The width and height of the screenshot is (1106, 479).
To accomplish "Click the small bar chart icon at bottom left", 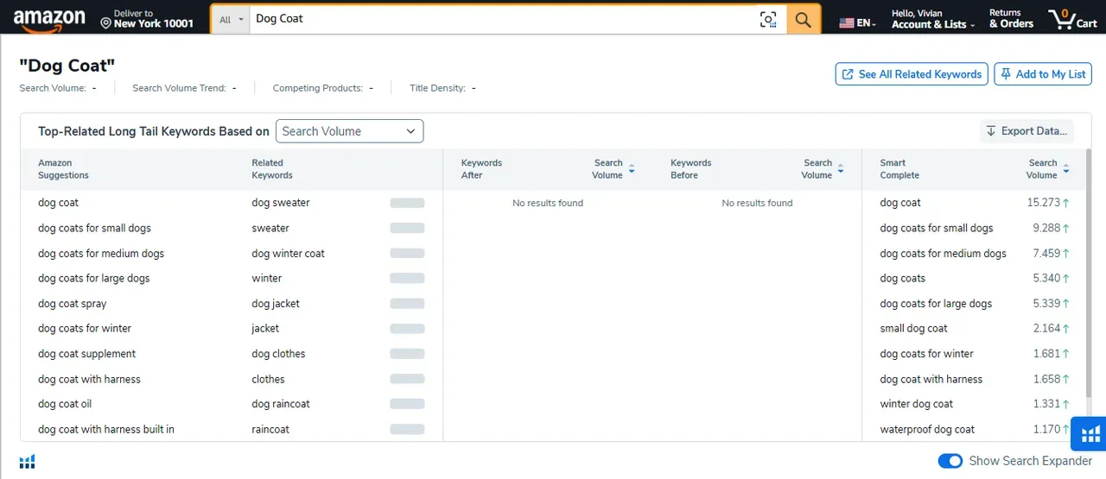I will [28, 462].
